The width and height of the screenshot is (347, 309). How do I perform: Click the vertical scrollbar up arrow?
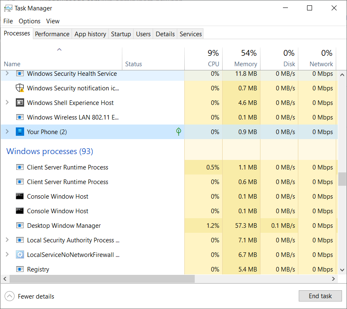[342, 75]
